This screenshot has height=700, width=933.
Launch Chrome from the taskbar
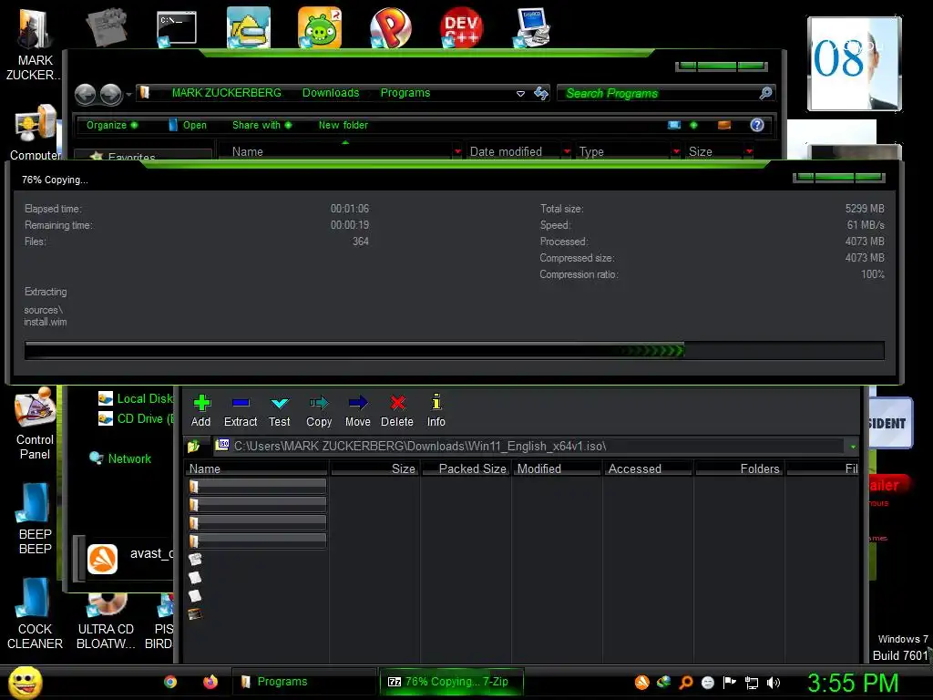tap(170, 682)
